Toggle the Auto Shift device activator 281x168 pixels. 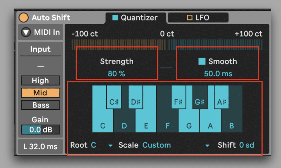point(24,18)
